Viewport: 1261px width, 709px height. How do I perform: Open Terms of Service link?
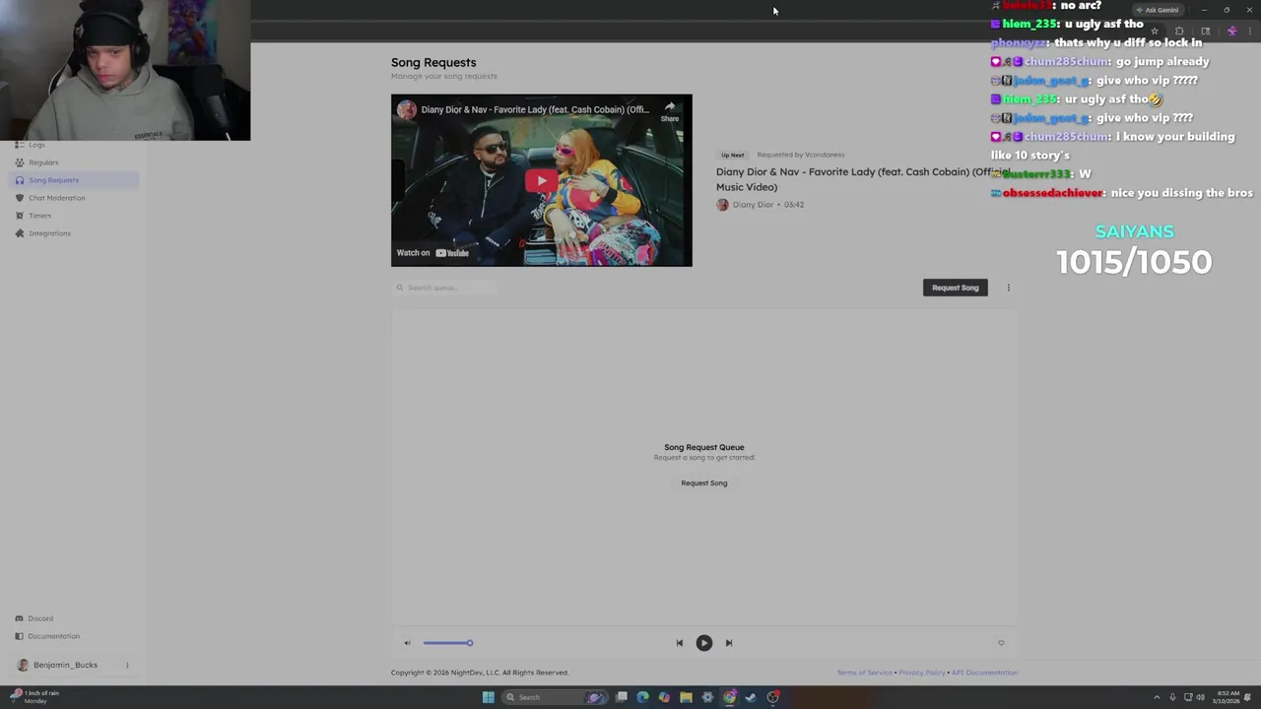coord(864,673)
